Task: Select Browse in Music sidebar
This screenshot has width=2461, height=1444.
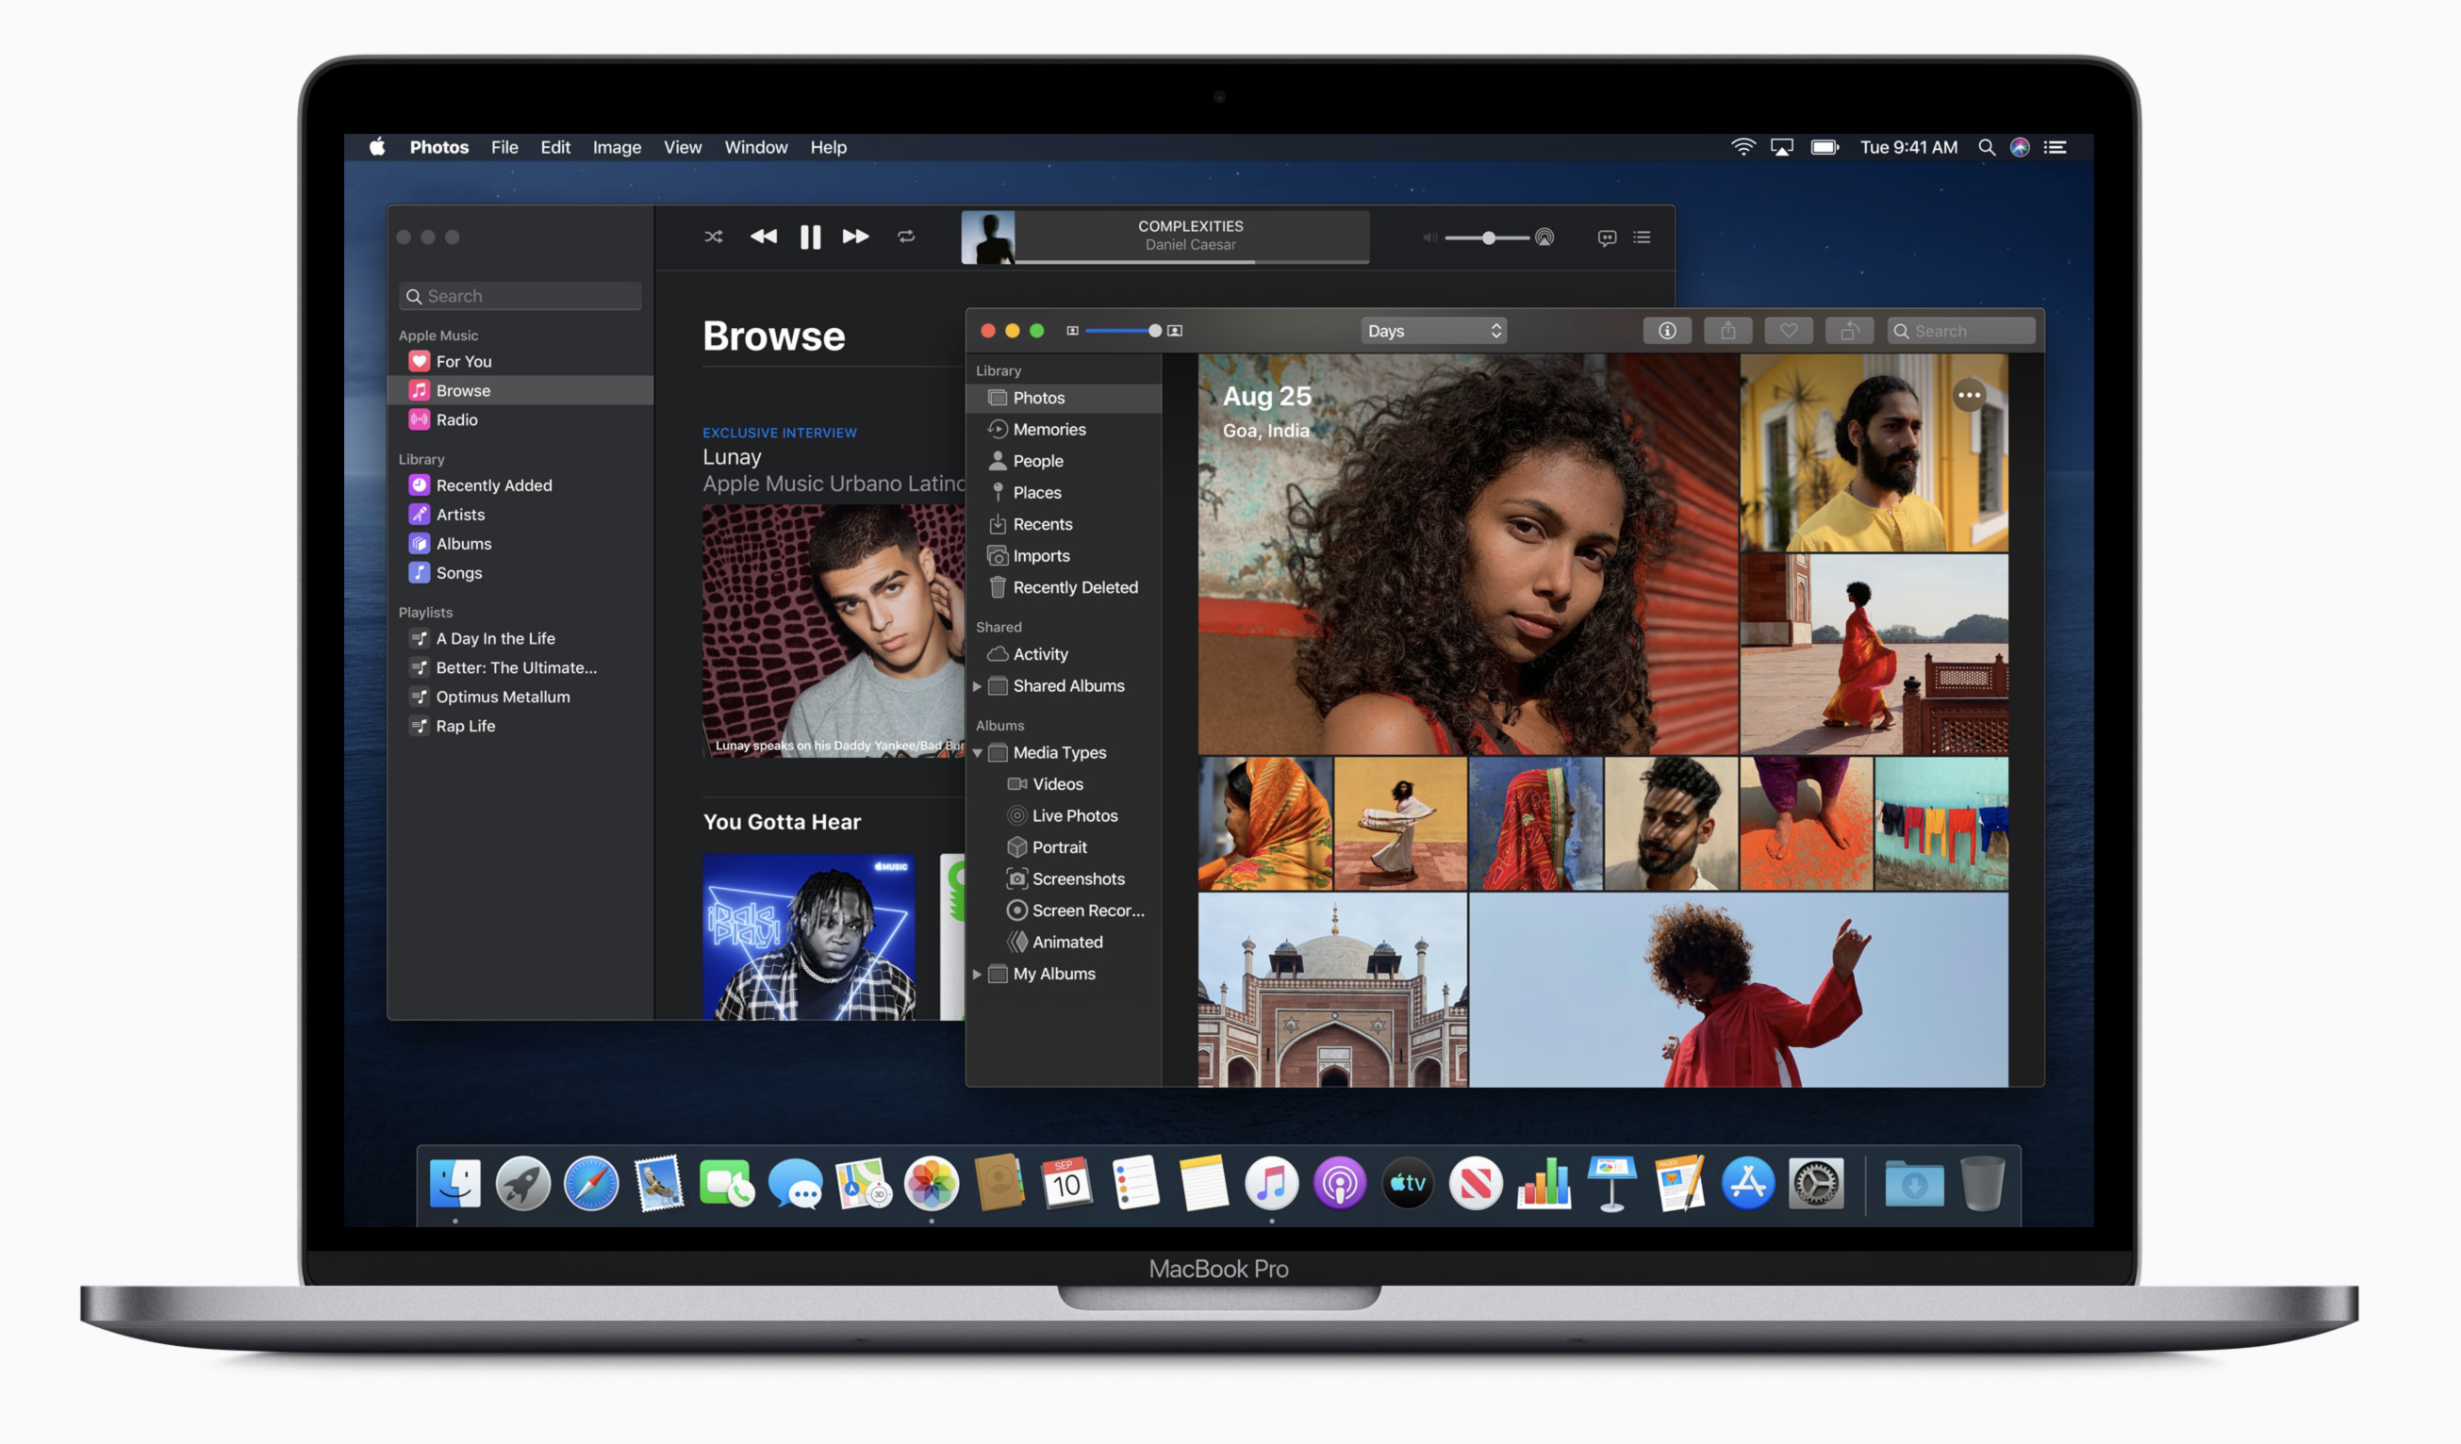Action: 520,390
